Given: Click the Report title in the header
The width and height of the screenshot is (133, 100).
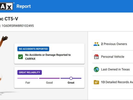Looking at the screenshot, I should pos(24,6).
